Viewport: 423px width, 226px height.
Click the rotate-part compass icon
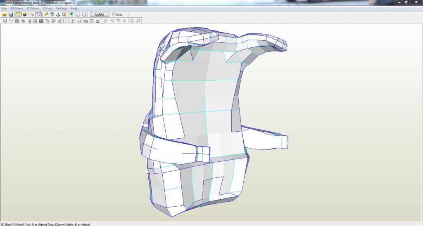coord(11,21)
